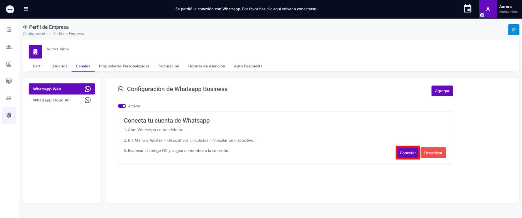
Task: Open the contact card sidebar icon
Action: pyautogui.click(x=9, y=64)
